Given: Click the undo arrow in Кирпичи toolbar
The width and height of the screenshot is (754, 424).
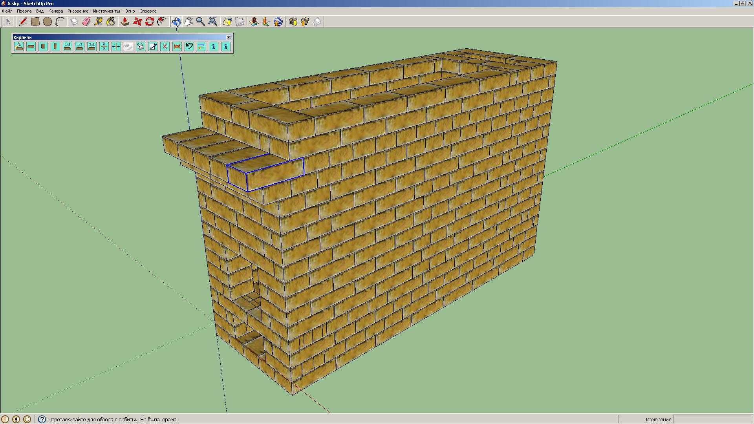Looking at the screenshot, I should 189,46.
